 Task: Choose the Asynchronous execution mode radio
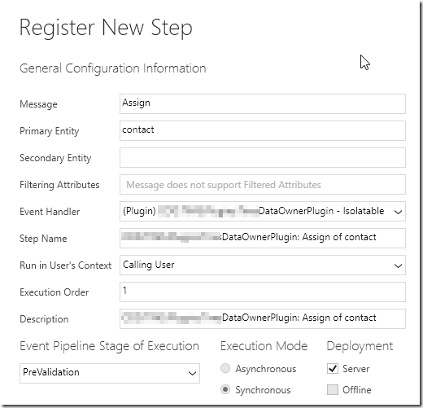[225, 368]
